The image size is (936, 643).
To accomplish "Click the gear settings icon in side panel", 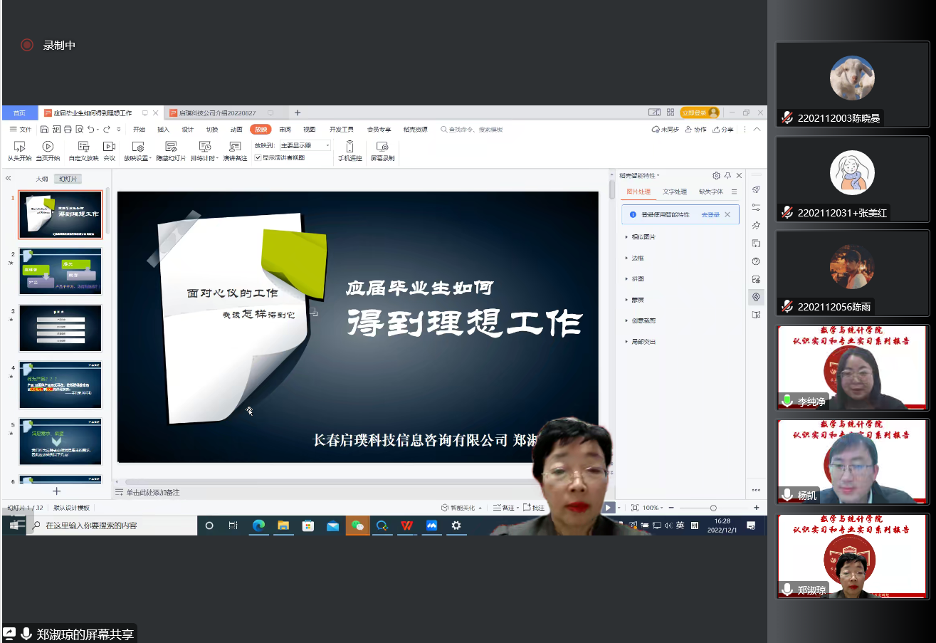I will [x=716, y=176].
